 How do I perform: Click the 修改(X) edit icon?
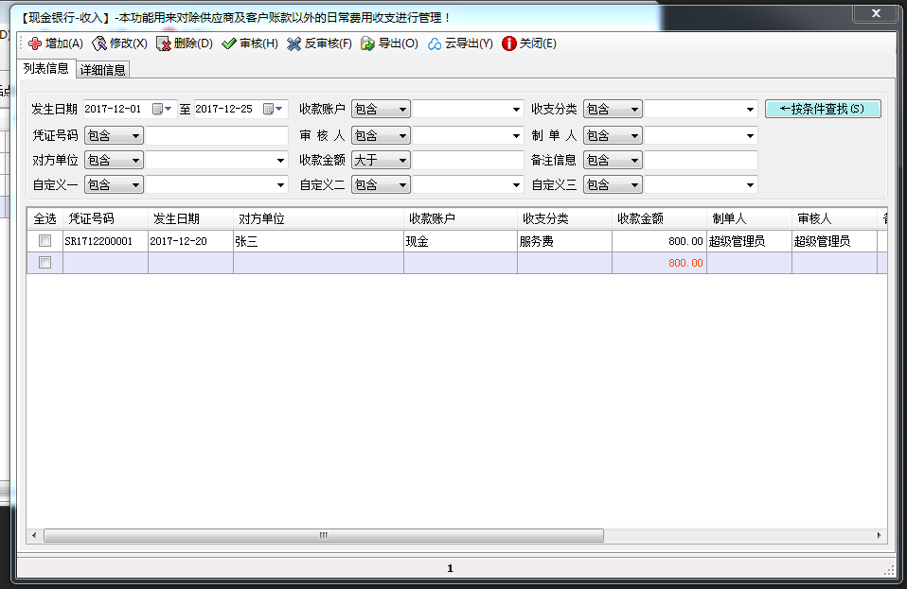(x=99, y=43)
